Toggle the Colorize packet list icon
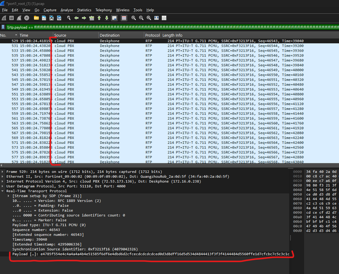 124,18
